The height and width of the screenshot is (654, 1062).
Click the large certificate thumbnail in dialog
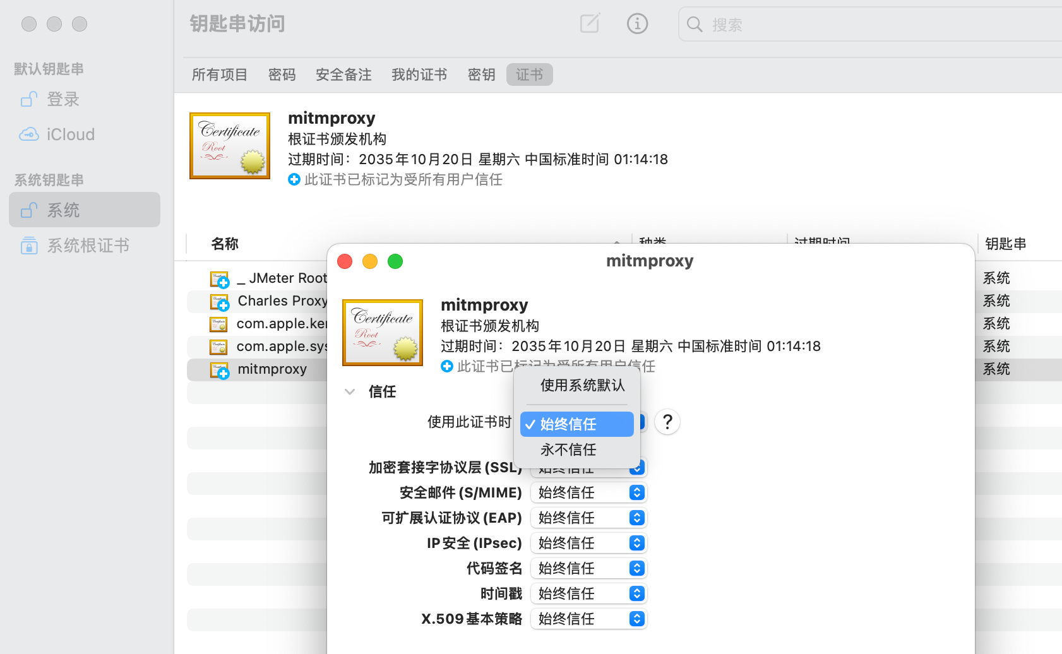[x=383, y=332]
